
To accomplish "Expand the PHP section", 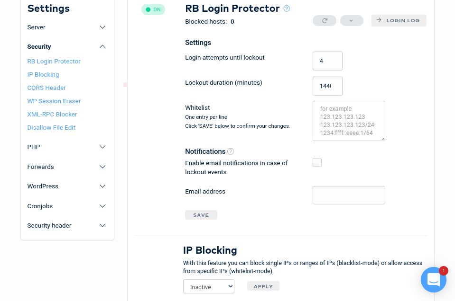I will pos(66,147).
